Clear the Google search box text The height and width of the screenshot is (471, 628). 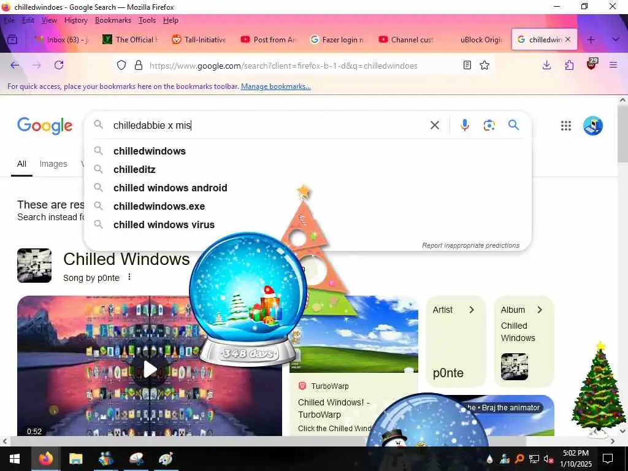click(x=435, y=125)
